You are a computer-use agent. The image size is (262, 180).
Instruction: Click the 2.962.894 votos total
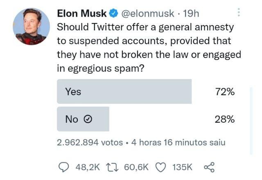pos(90,142)
